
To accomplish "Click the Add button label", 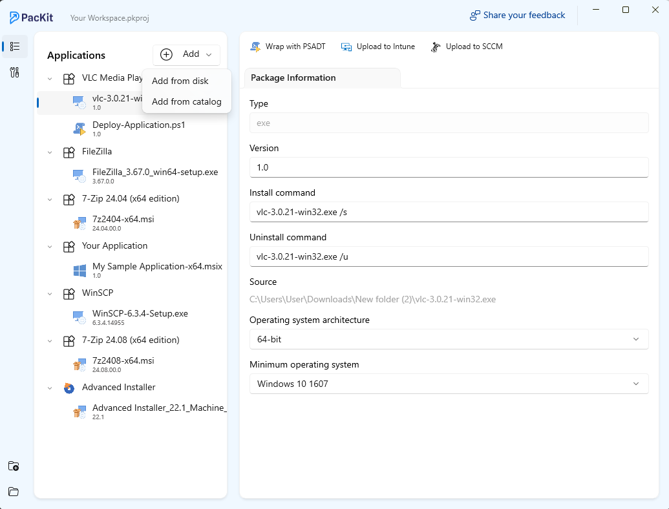I will tap(191, 54).
